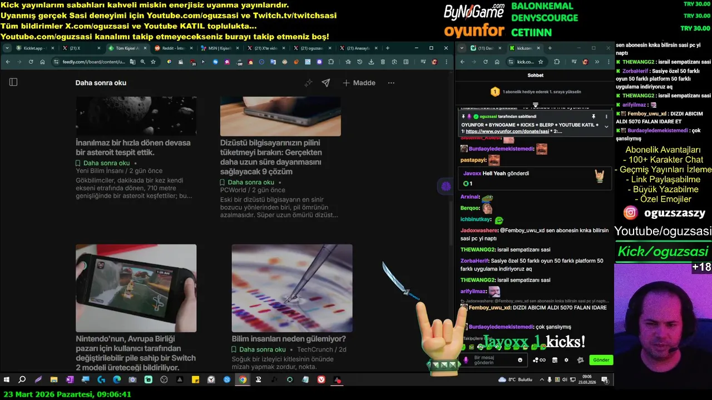
Task: Expand tab search dropdown in Feedly window
Action: [7, 48]
